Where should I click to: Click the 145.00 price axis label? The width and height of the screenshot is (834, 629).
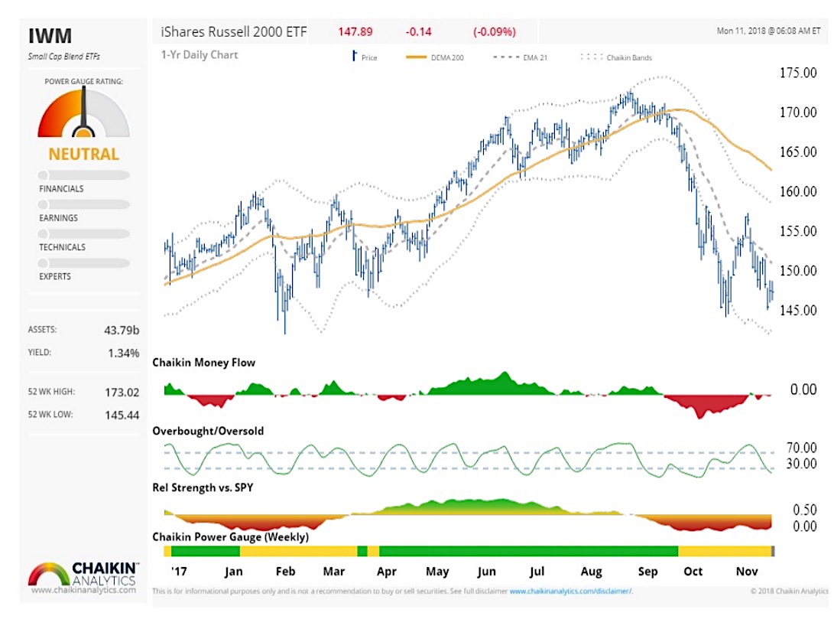click(798, 311)
